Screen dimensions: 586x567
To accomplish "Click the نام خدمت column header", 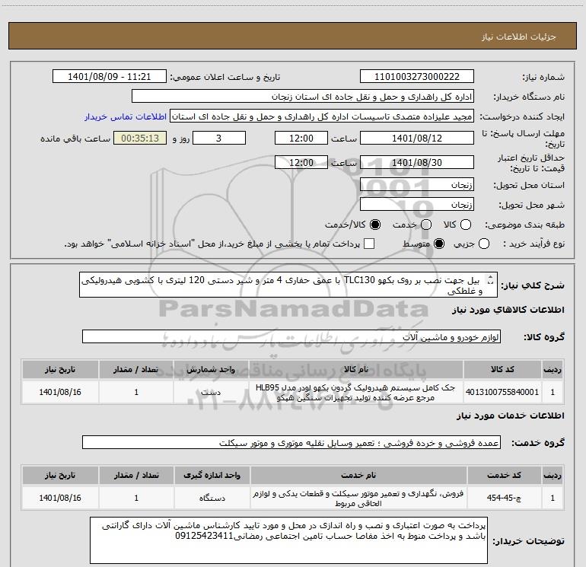I will pos(358,475).
